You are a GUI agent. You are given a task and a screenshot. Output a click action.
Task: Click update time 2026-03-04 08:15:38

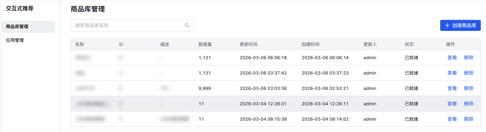coord(263,119)
